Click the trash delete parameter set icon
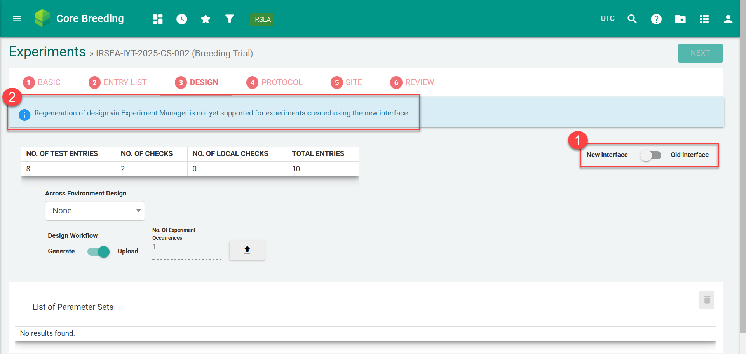 pos(707,300)
